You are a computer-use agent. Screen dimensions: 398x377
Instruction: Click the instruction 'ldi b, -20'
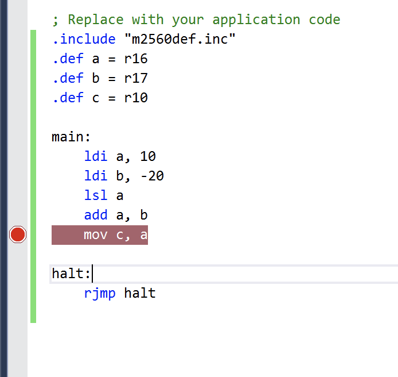click(x=124, y=176)
